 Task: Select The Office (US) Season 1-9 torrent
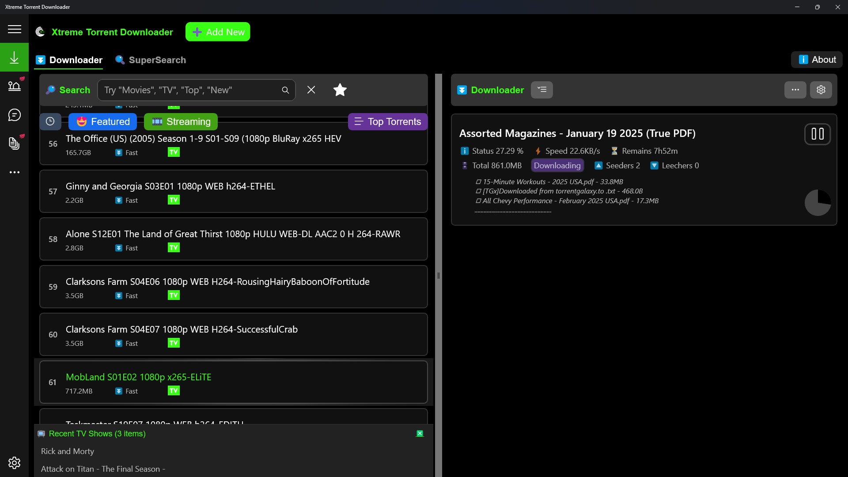[234, 144]
